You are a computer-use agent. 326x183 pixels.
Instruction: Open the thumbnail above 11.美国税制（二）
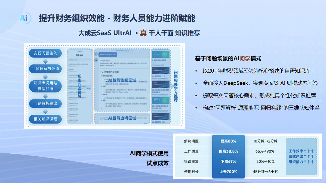tap(161, 116)
